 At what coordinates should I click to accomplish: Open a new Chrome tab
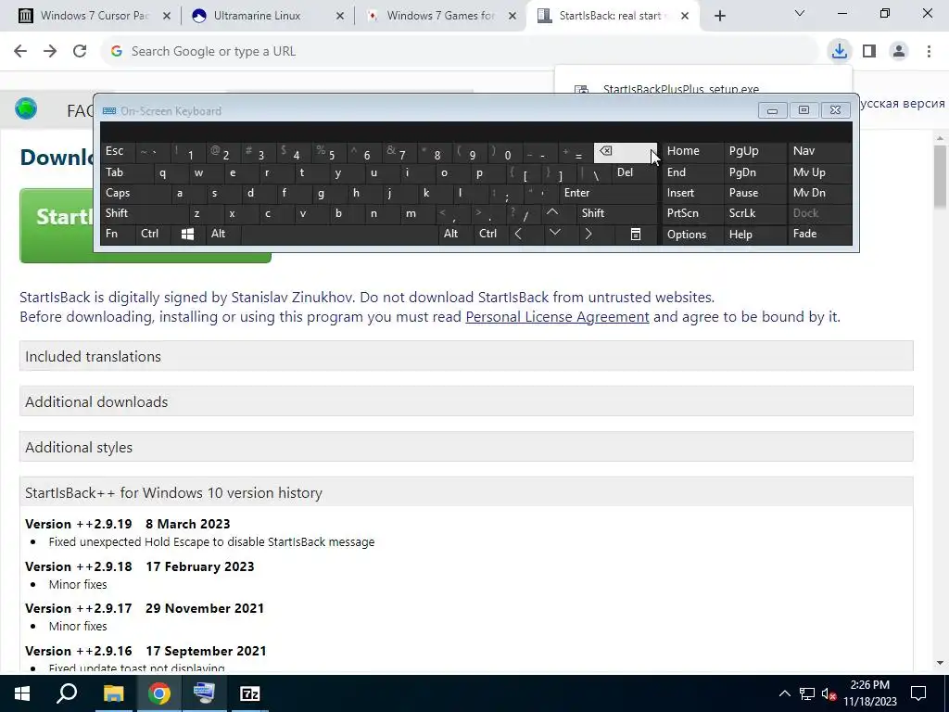719,16
